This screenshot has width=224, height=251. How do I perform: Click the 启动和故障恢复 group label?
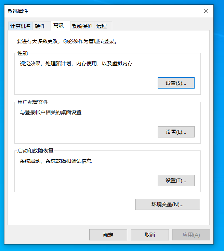[35, 150]
